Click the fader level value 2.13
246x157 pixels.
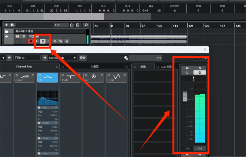tap(187, 149)
